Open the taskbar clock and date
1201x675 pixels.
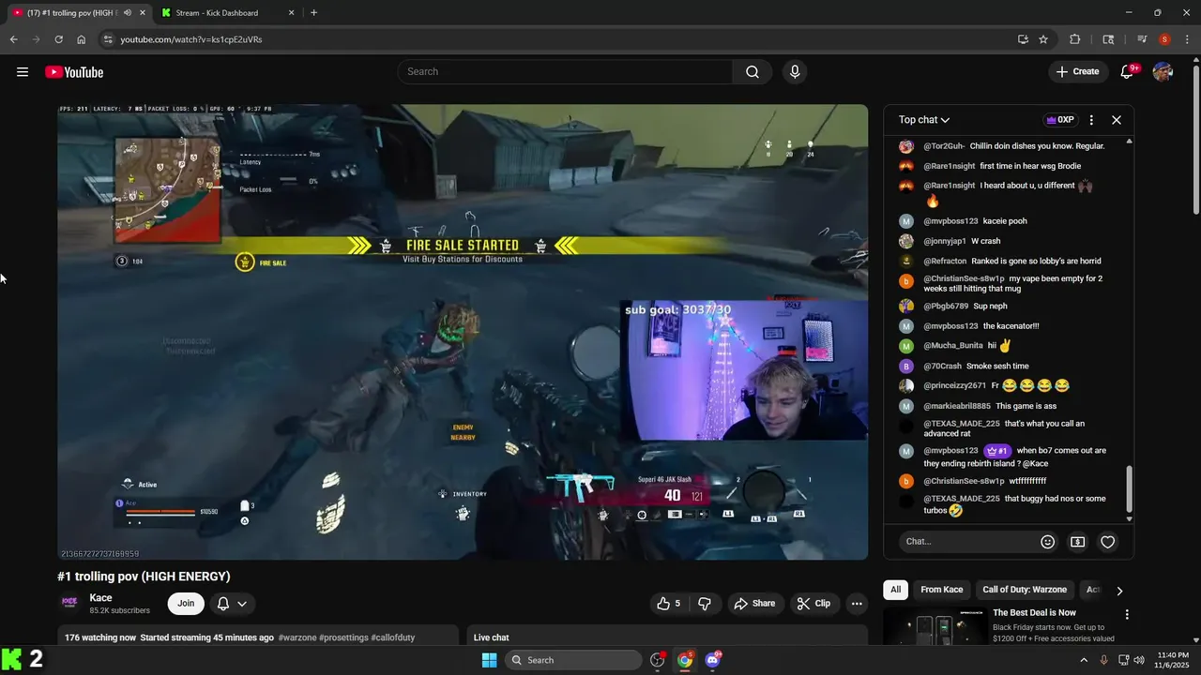click(1173, 660)
